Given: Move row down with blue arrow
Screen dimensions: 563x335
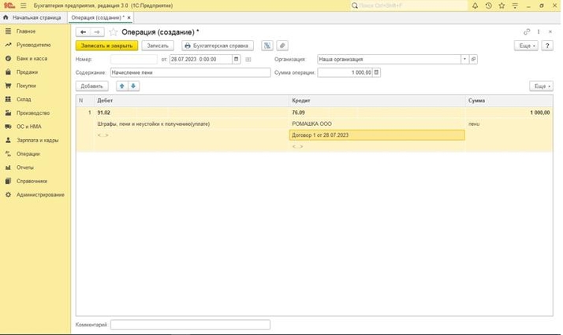Looking at the screenshot, I should coord(133,86).
